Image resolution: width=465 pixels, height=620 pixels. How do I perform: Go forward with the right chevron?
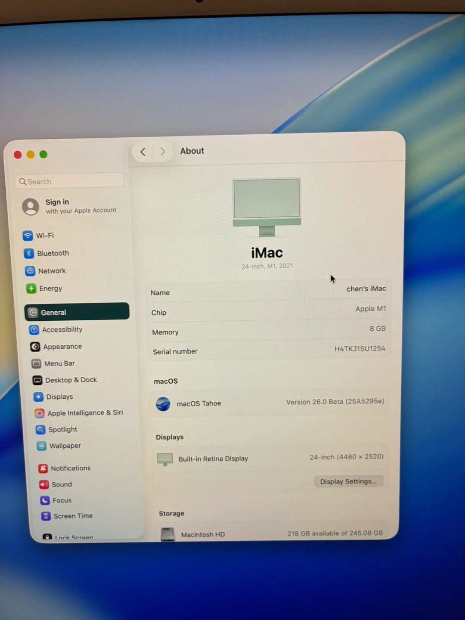point(163,152)
